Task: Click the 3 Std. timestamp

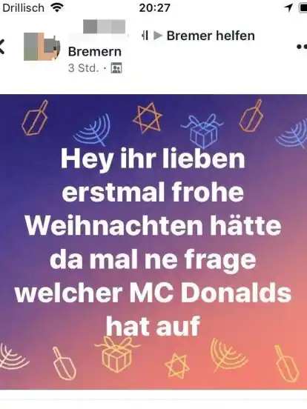Action: [x=84, y=68]
